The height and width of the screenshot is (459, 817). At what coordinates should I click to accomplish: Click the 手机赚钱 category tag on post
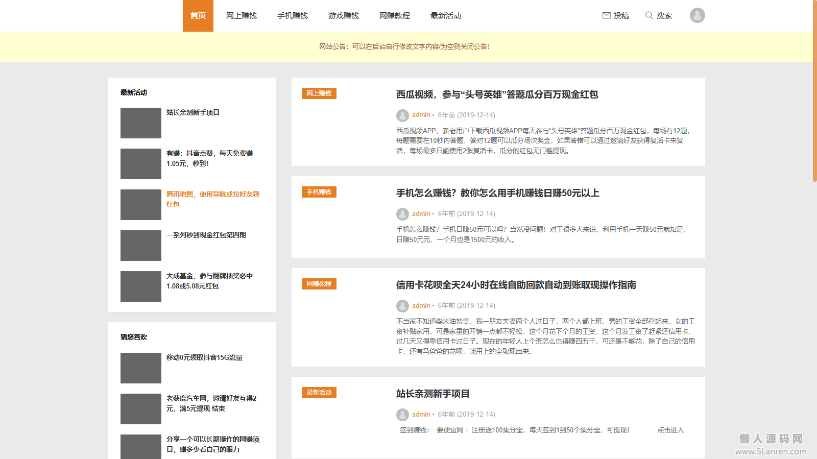tap(319, 192)
